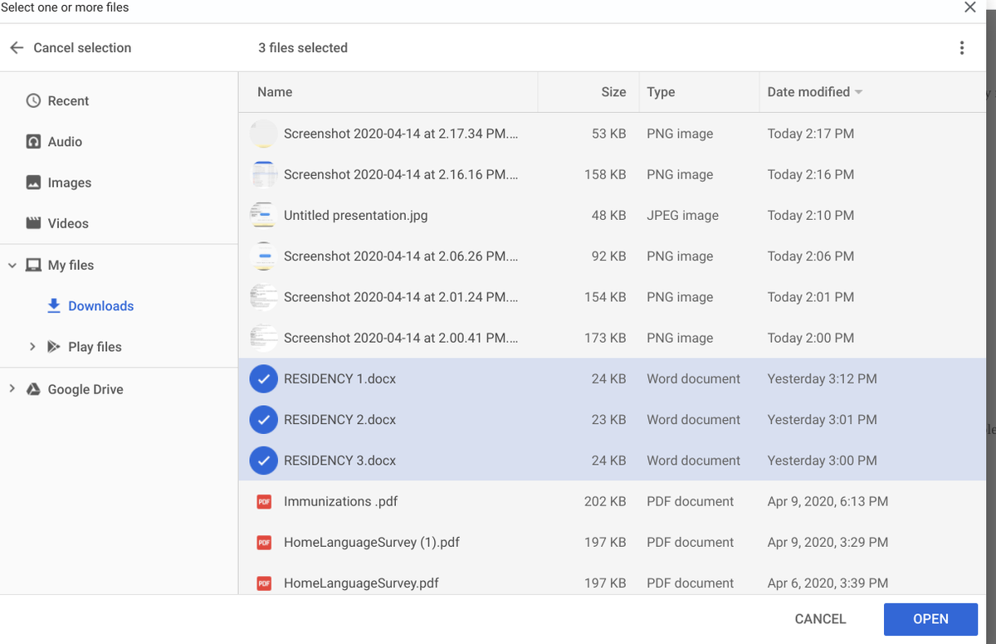Viewport: 996px width, 644px height.
Task: Click thumbnail of Screenshot 2.17.34 PM
Action: (263, 134)
